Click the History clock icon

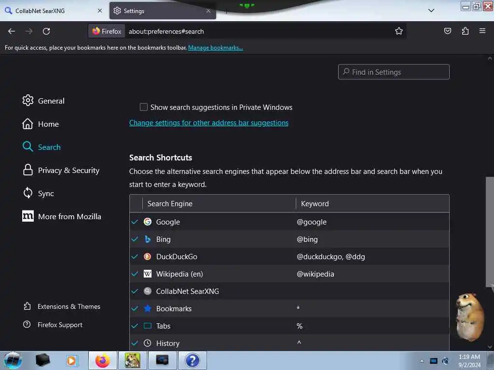point(148,343)
